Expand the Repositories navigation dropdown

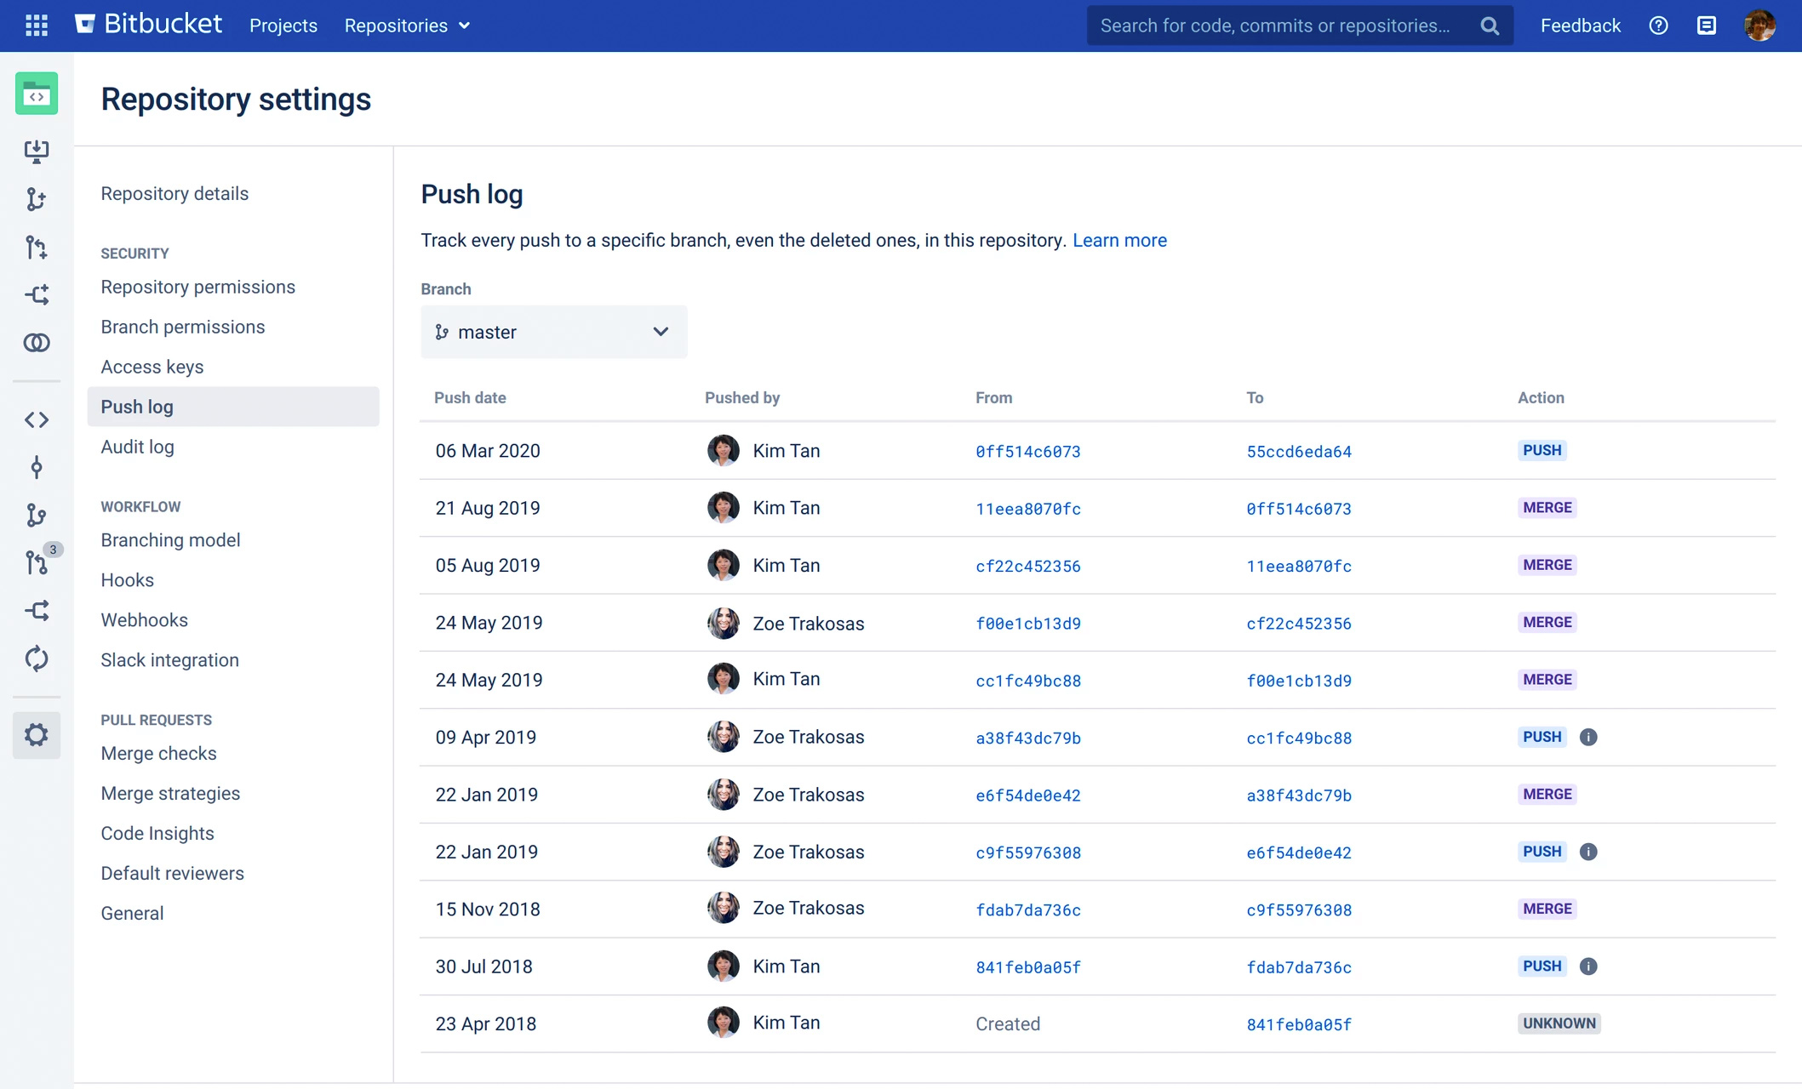point(406,26)
